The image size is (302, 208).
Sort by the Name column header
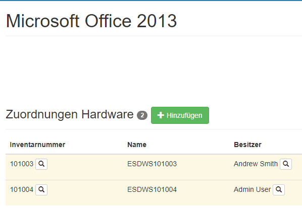pos(137,145)
